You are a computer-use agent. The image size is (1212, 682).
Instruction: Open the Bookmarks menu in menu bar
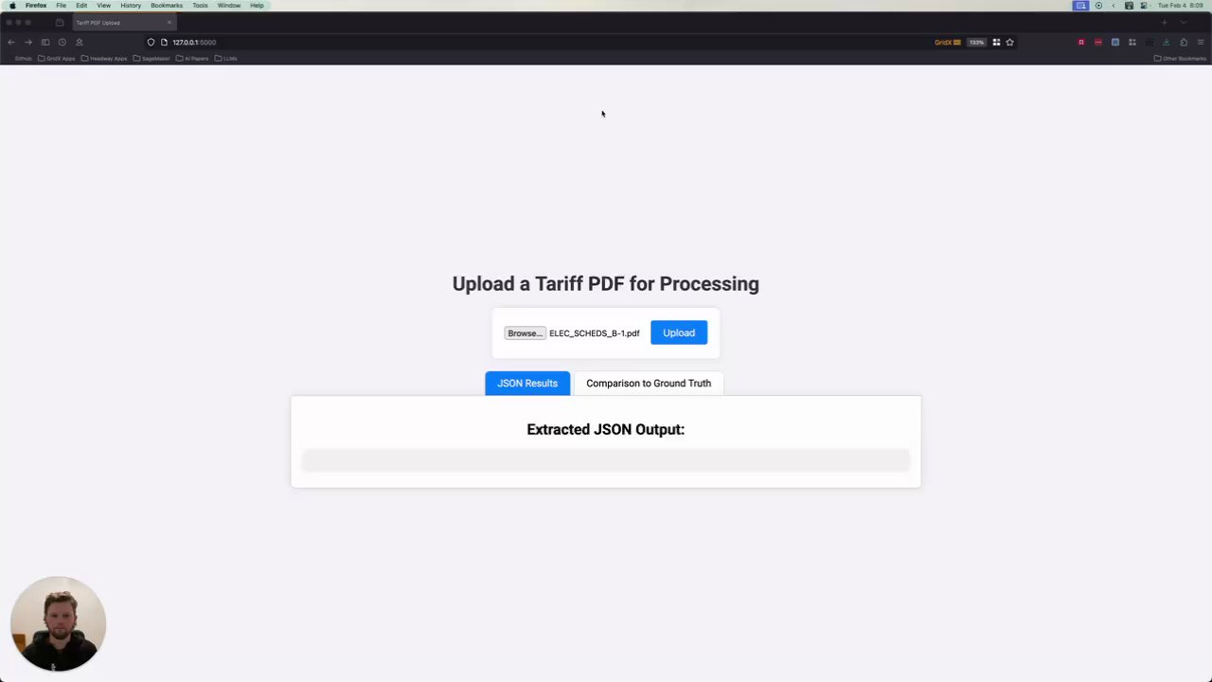click(167, 6)
